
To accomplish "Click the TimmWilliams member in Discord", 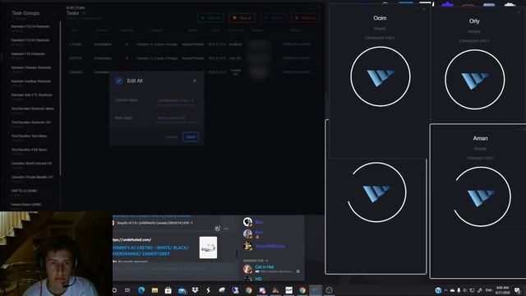I will pos(270,246).
